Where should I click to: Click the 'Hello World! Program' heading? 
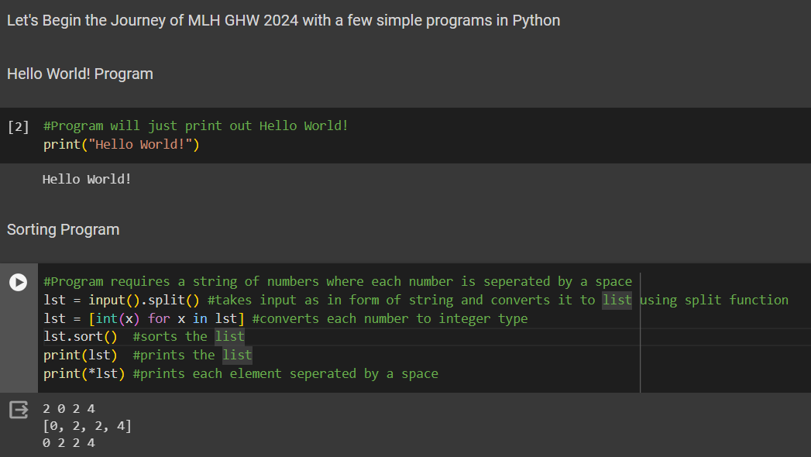point(80,74)
